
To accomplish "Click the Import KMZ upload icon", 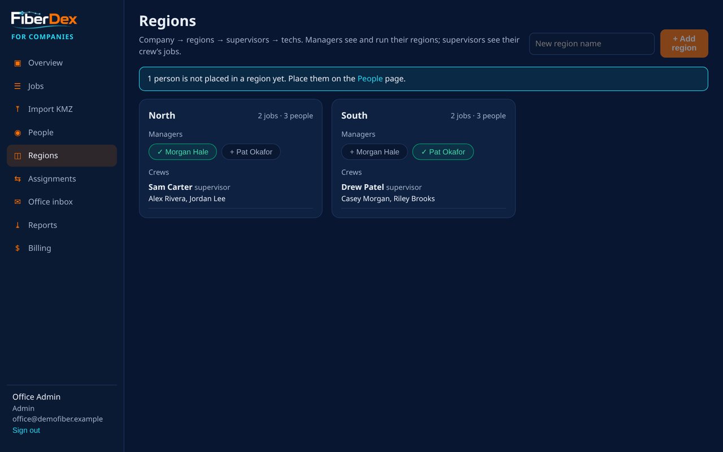I will click(18, 109).
